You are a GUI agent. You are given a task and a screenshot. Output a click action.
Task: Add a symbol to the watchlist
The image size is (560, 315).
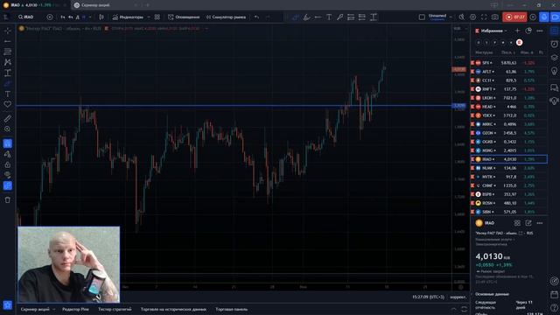tap(517, 31)
